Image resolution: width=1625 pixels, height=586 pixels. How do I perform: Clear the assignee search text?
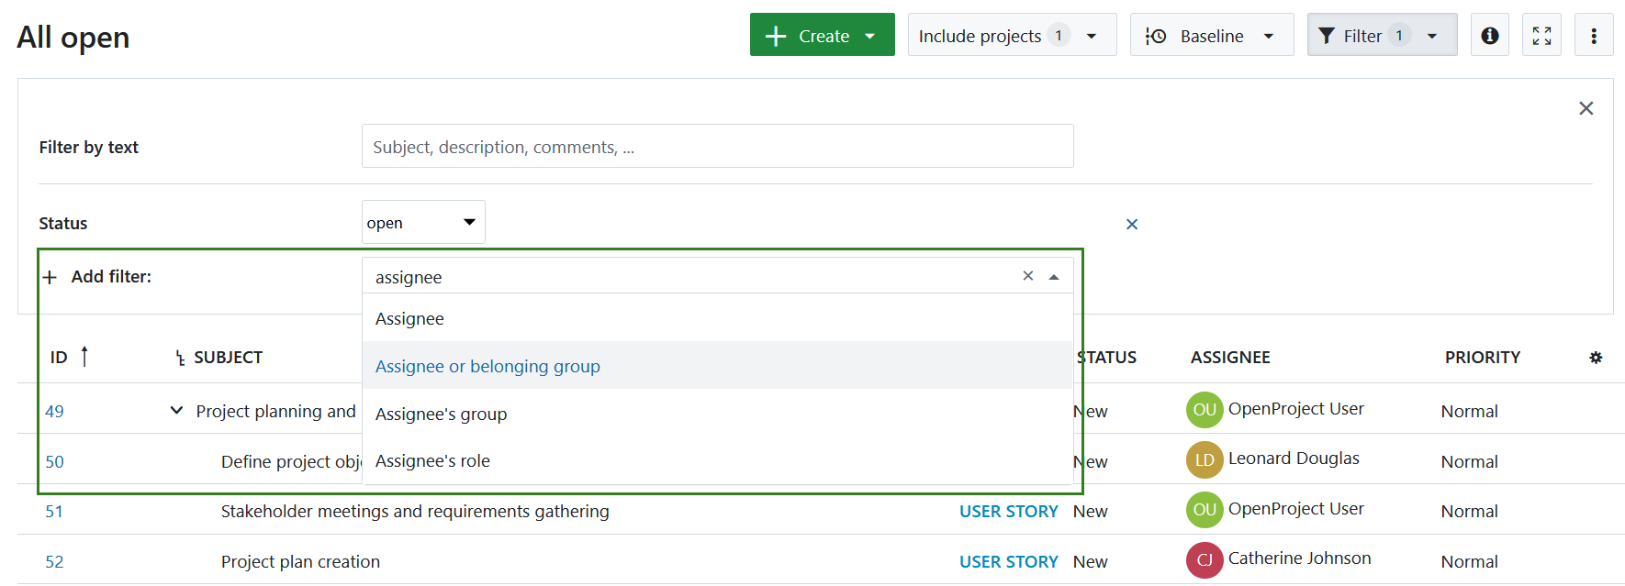coord(1027,276)
